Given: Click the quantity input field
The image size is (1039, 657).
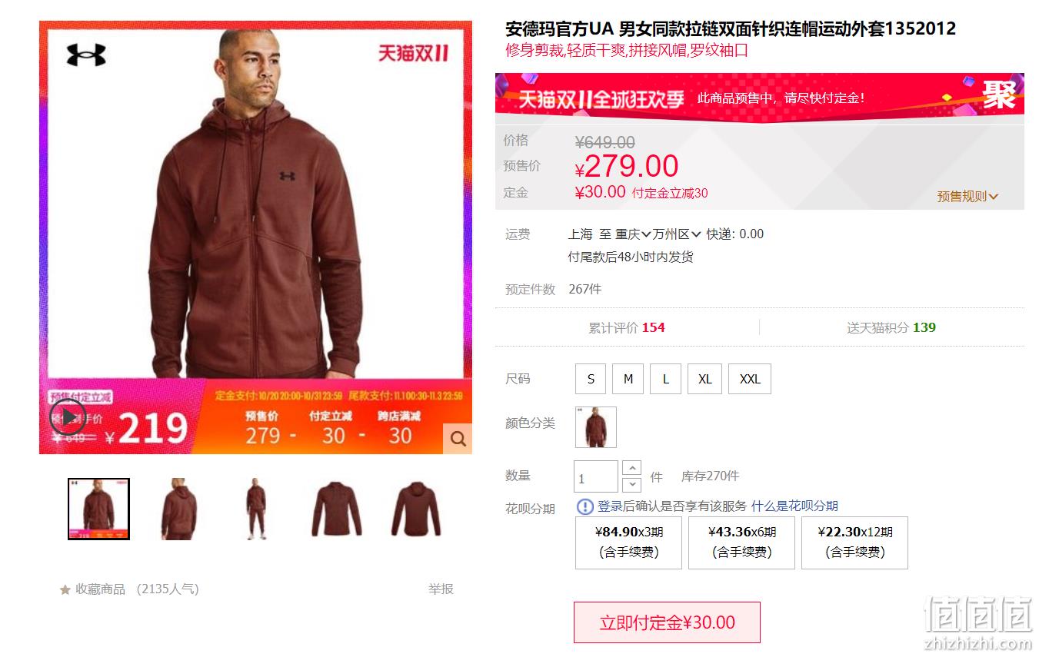Looking at the screenshot, I should coord(596,476).
